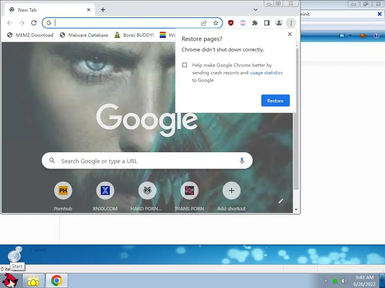Image resolution: width=385 pixels, height=288 pixels.
Task: Reload the page with the refresh icon
Action: click(34, 23)
